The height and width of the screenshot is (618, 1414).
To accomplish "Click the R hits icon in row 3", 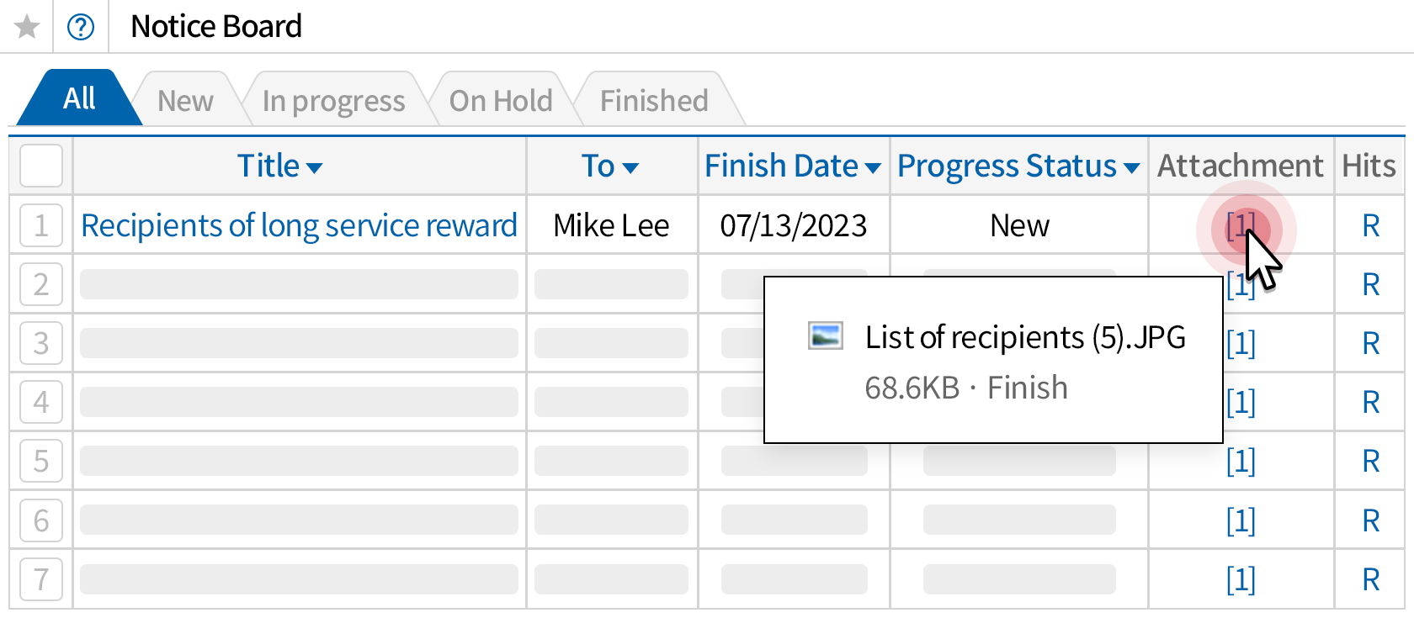I will click(1370, 343).
